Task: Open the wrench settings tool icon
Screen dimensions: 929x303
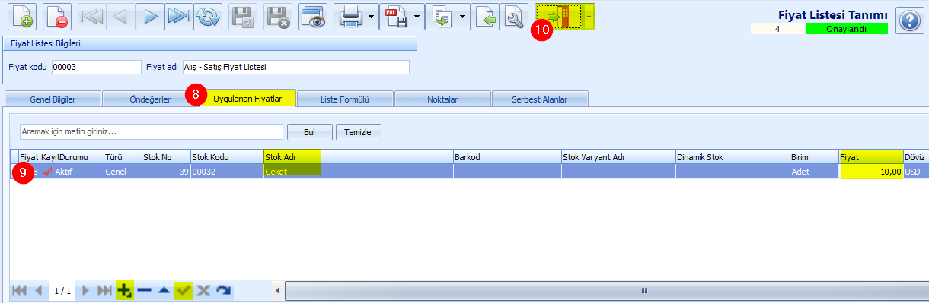Action: tap(515, 16)
